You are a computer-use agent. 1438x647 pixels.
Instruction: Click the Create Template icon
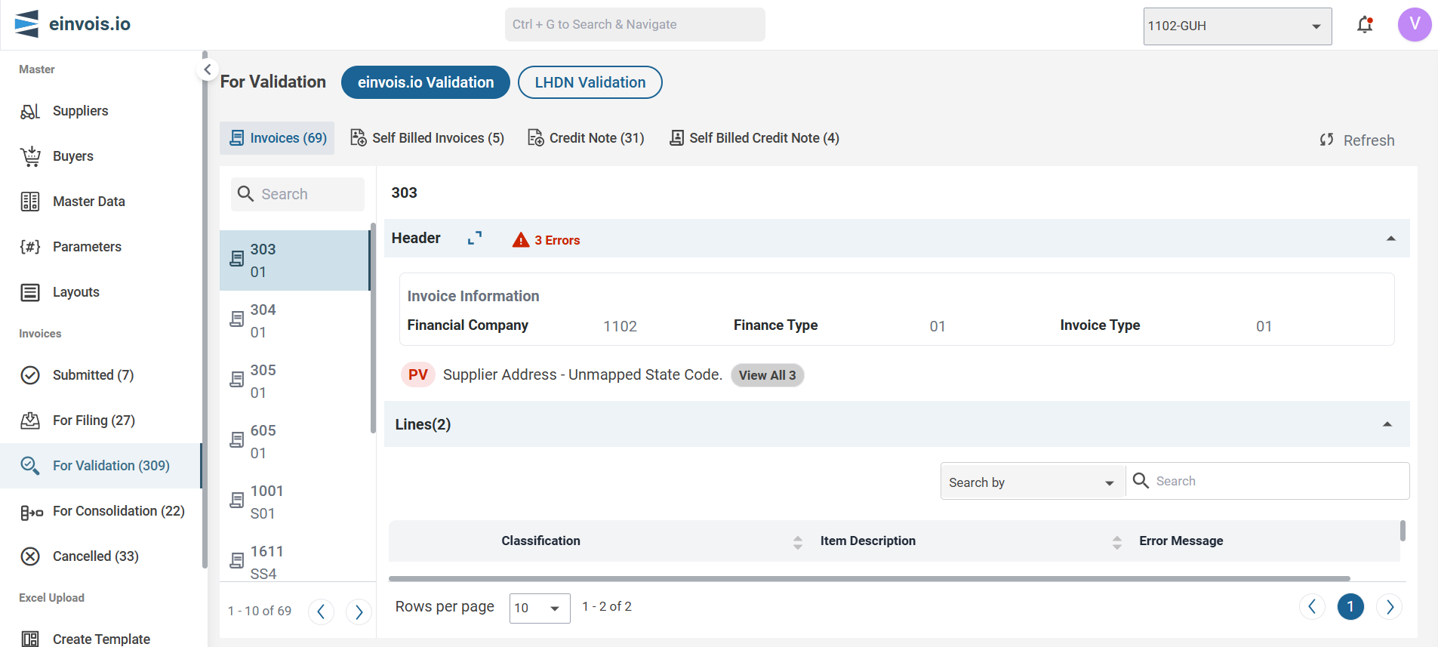[30, 639]
